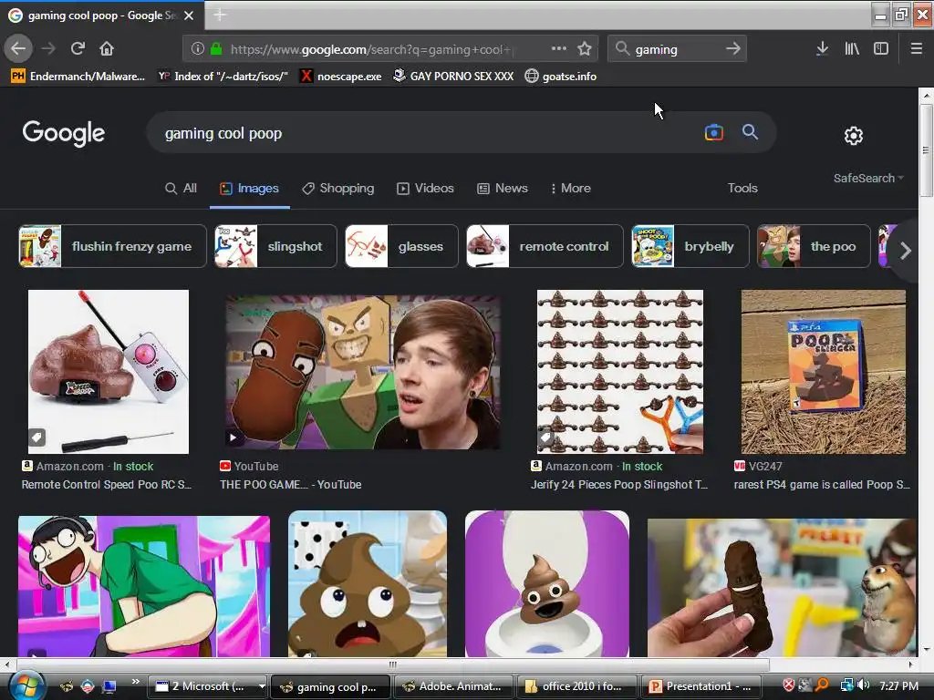934x700 pixels.
Task: Click the vertical scrollbar thumb
Action: (x=926, y=150)
